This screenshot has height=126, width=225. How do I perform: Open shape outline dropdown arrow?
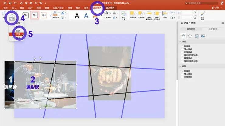click(66, 13)
